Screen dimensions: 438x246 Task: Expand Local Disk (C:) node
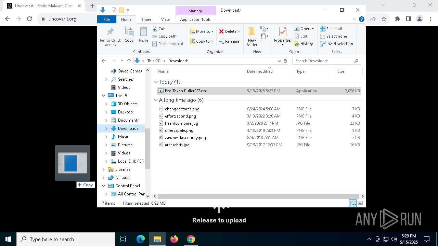coord(106,161)
